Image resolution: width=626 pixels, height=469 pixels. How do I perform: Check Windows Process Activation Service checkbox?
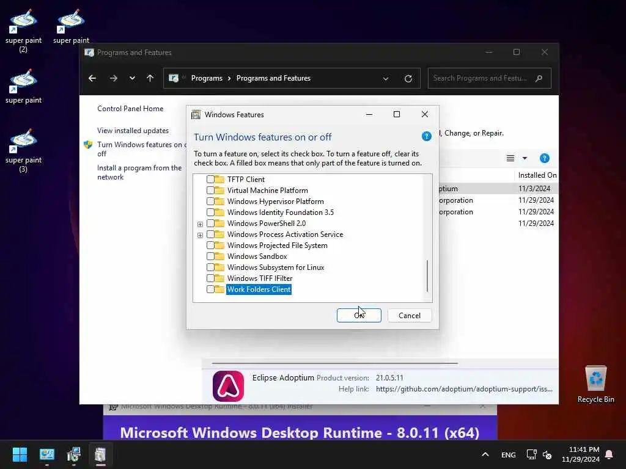pyautogui.click(x=210, y=234)
